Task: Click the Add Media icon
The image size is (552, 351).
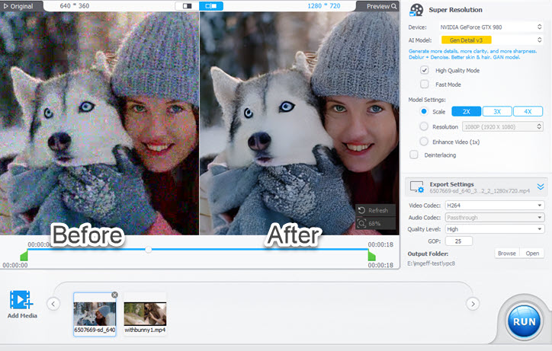Action: point(21,300)
